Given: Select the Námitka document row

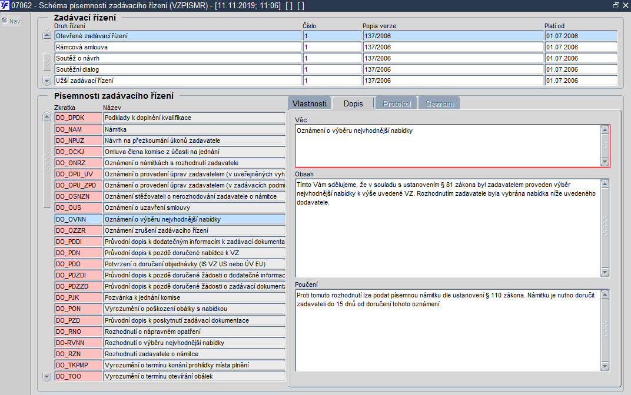Looking at the screenshot, I should 194,129.
